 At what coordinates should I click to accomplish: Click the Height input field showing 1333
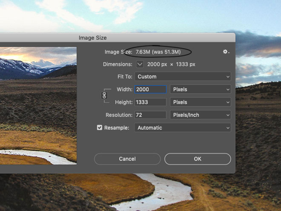tap(151, 102)
